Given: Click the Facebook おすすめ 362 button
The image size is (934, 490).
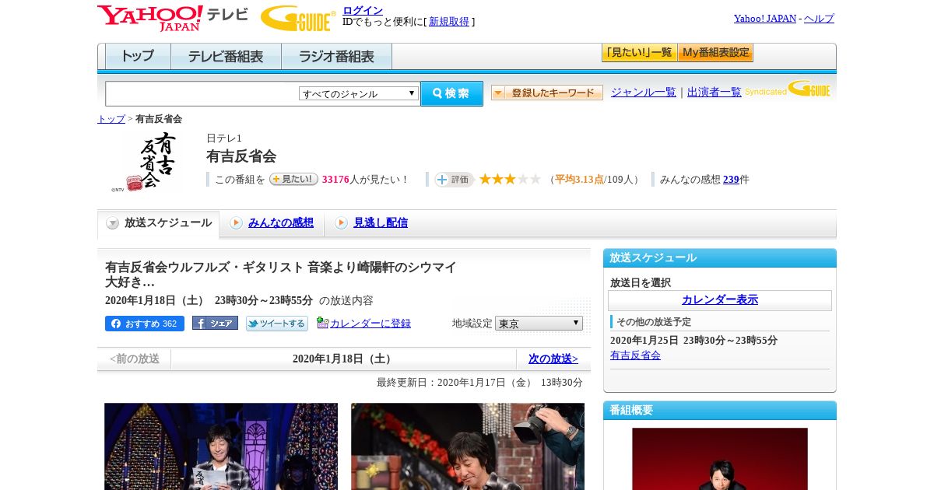Looking at the screenshot, I should [145, 324].
